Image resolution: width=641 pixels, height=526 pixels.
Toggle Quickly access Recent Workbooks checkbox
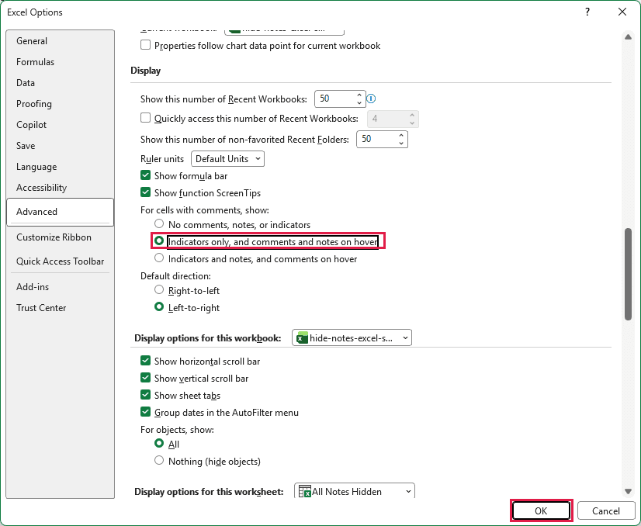[x=146, y=118]
